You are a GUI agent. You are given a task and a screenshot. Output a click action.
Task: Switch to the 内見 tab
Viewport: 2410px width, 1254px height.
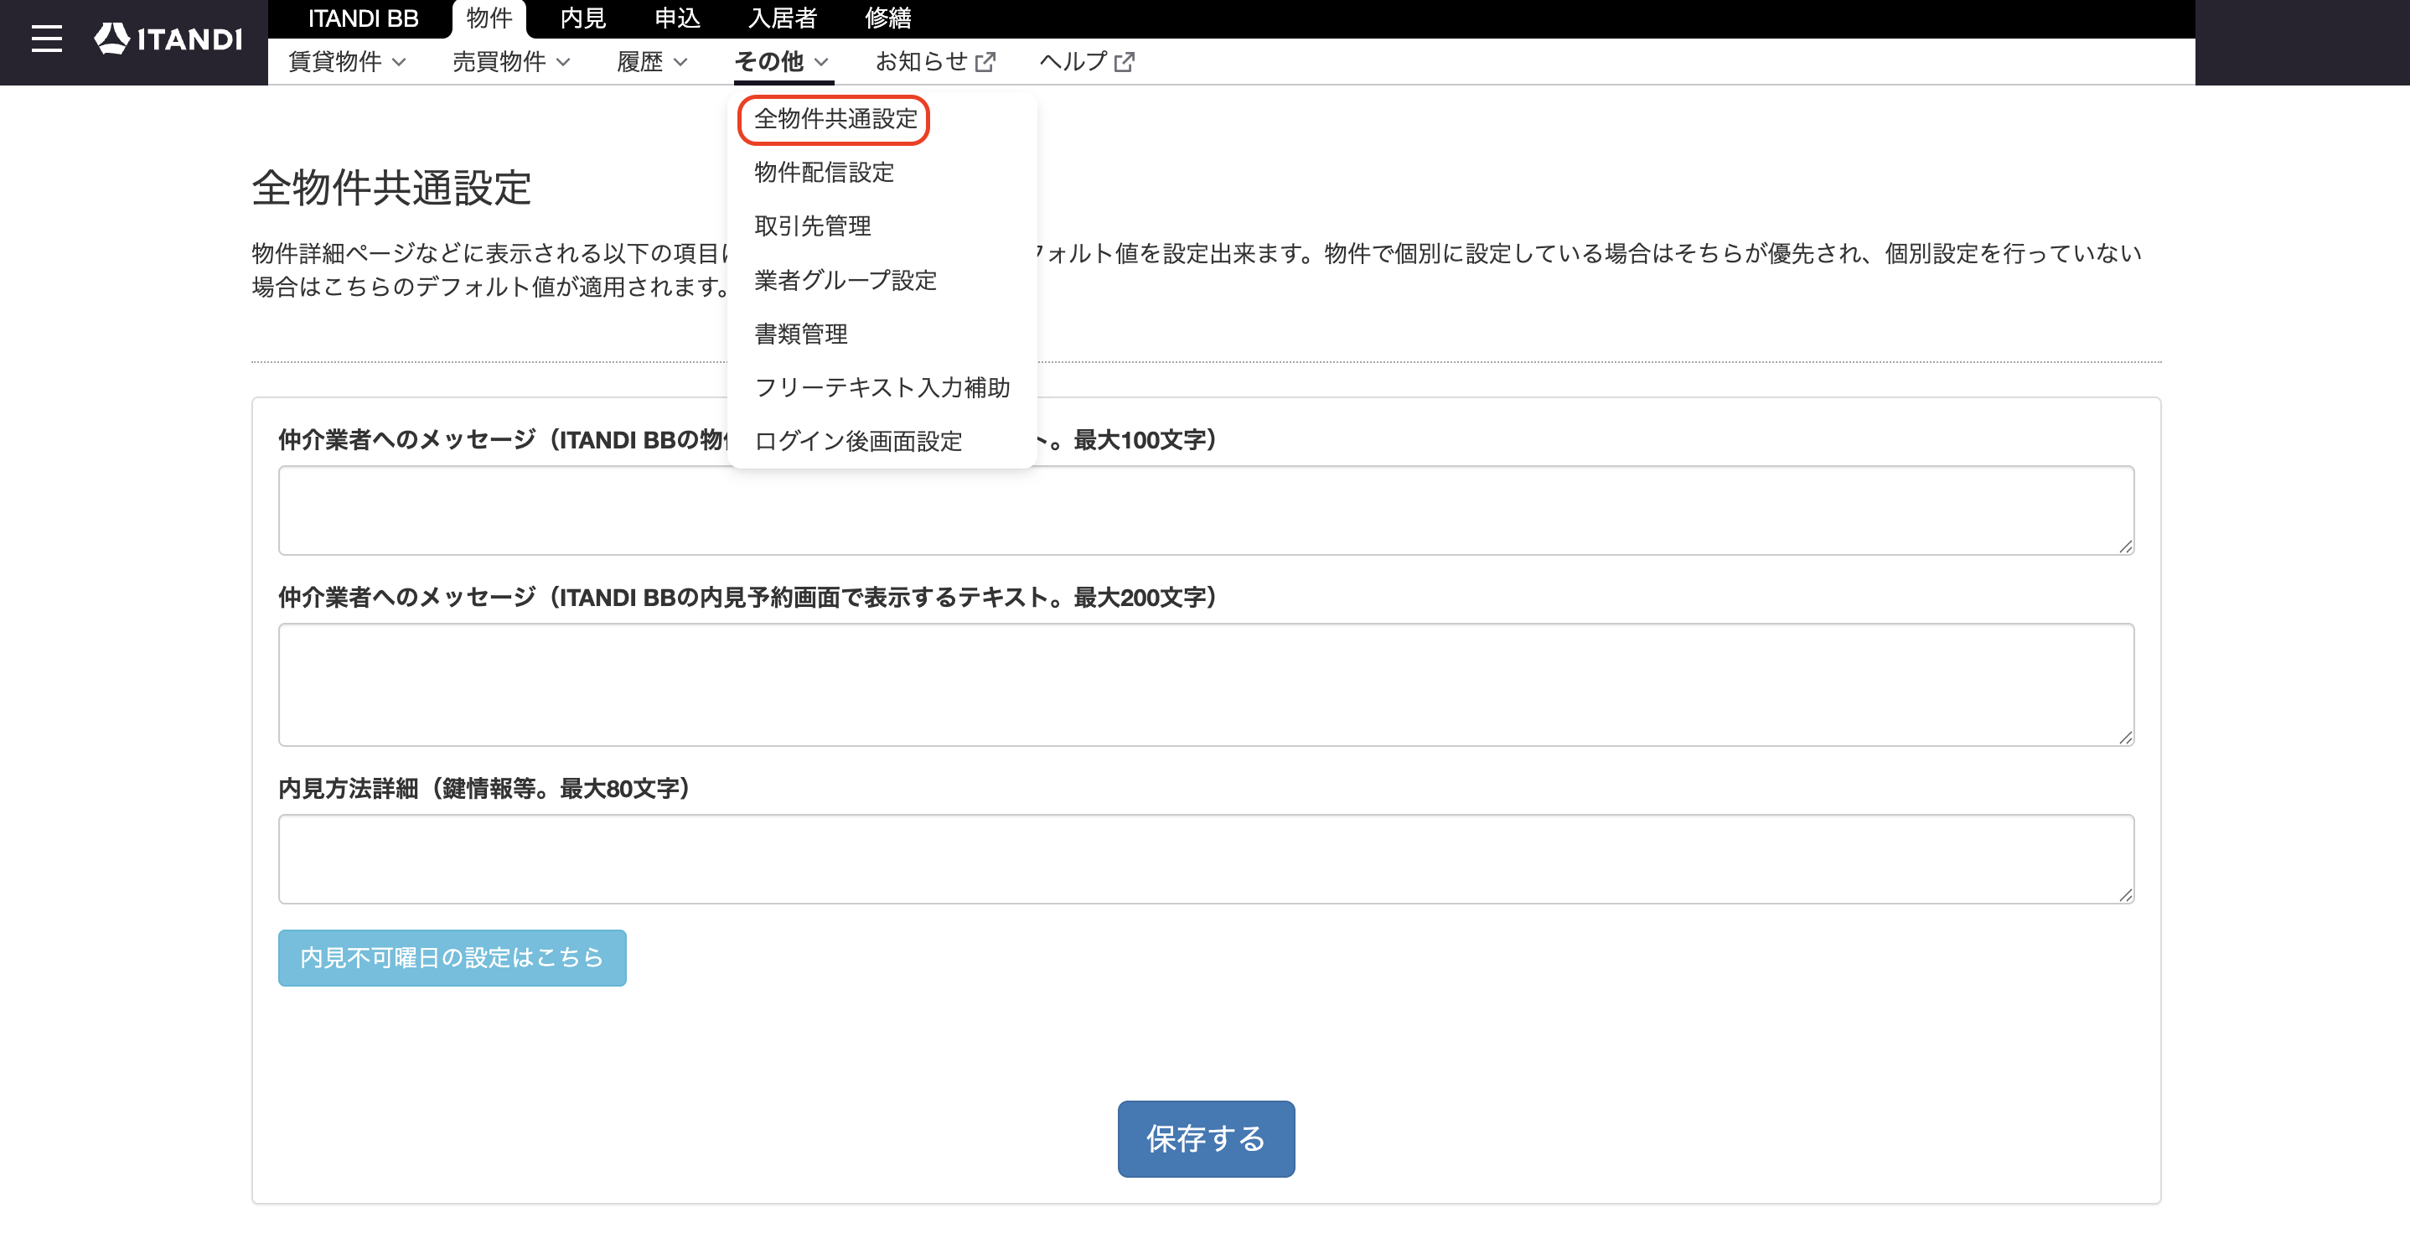click(583, 18)
